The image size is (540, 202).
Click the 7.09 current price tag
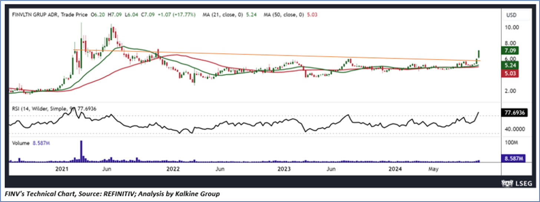click(x=510, y=50)
